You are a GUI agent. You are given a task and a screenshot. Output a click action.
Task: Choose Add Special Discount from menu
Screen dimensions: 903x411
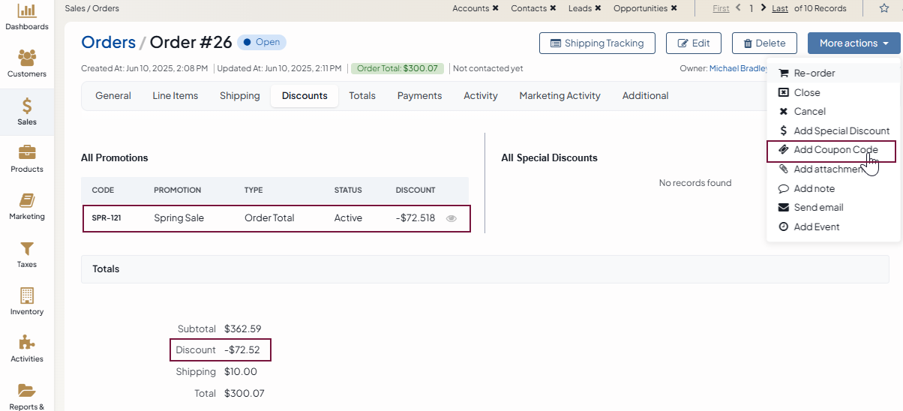pyautogui.click(x=841, y=130)
